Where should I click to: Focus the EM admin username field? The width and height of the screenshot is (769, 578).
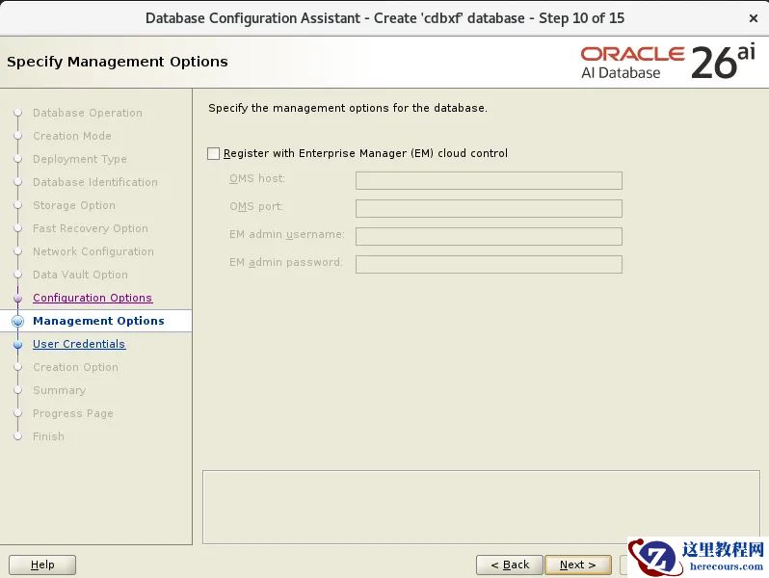(x=489, y=236)
